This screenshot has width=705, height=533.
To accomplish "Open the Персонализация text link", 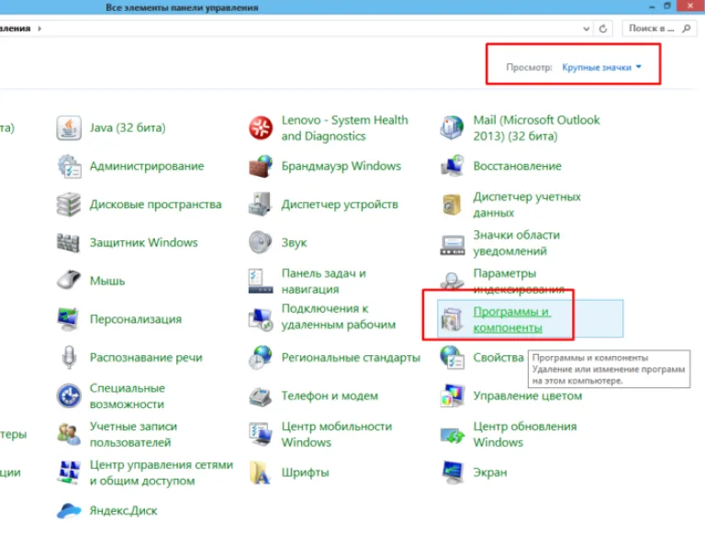I will click(x=135, y=319).
